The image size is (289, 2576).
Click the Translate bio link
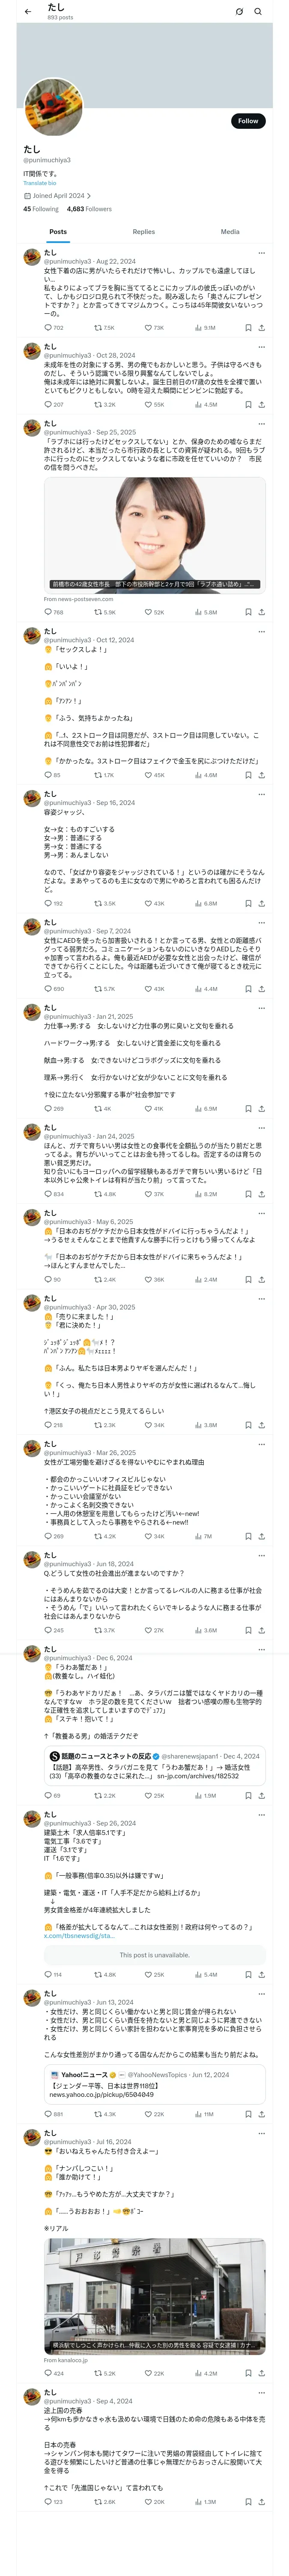(40, 183)
